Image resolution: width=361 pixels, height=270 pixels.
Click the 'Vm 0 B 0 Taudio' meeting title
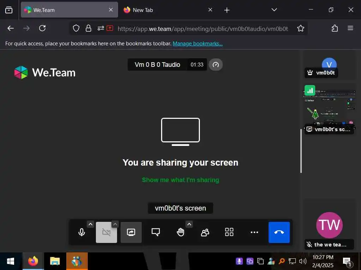(x=157, y=65)
